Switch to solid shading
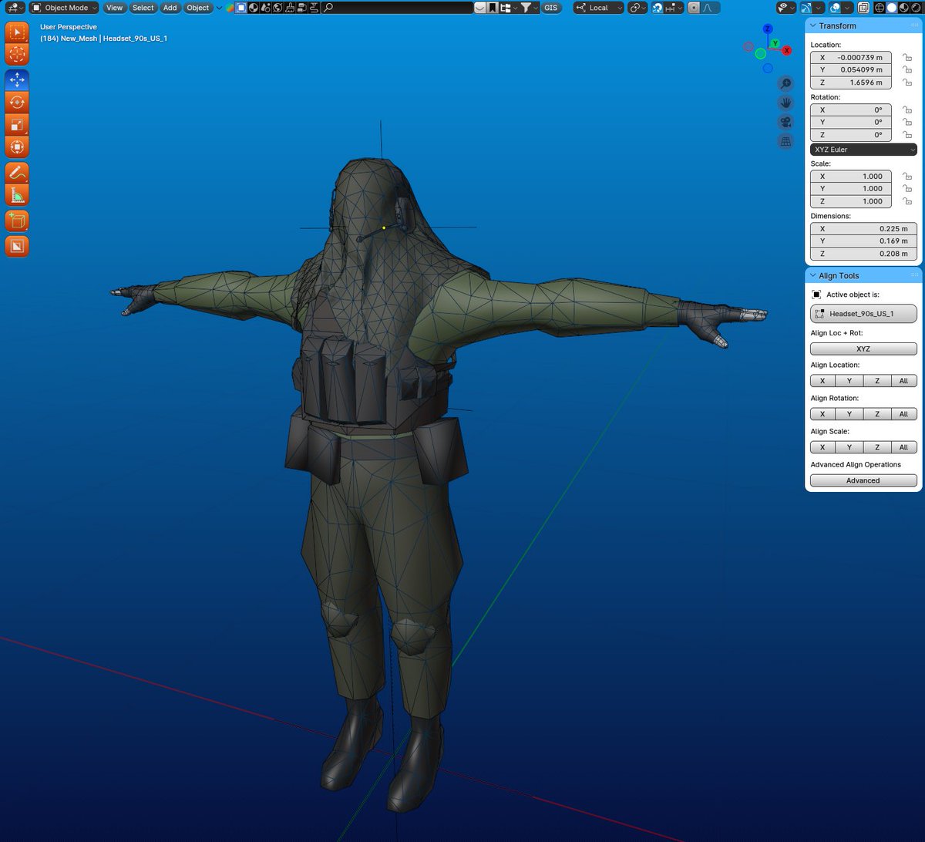Screen dimensions: 925x842 pyautogui.click(x=892, y=8)
